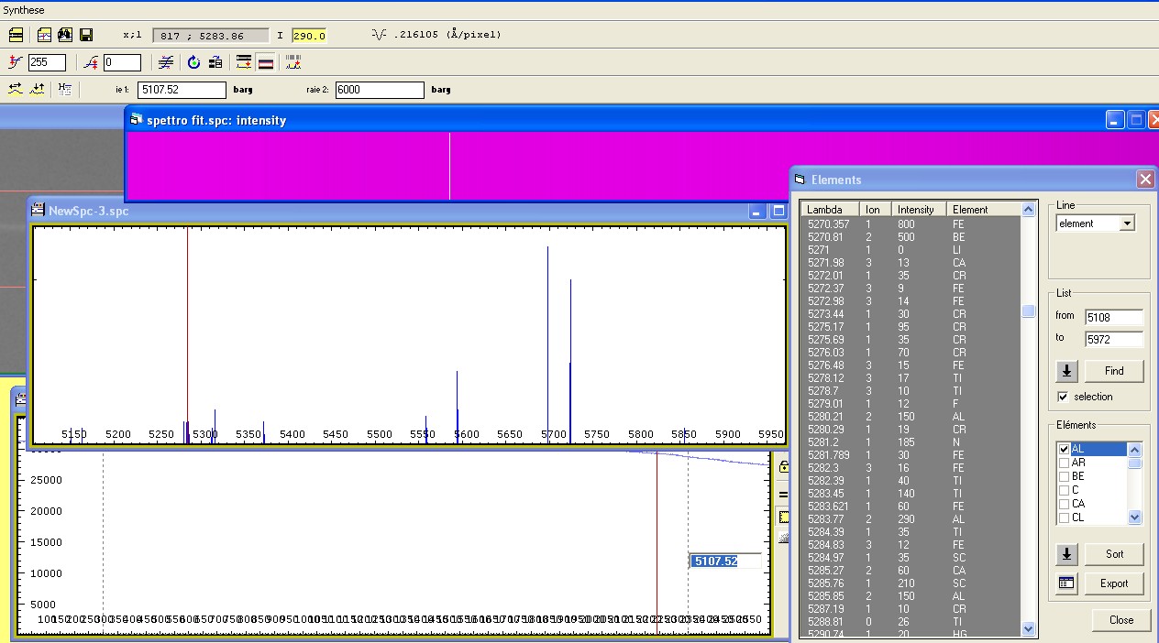Toggle the red and black striped band icon
The height and width of the screenshot is (643, 1159).
265,62
